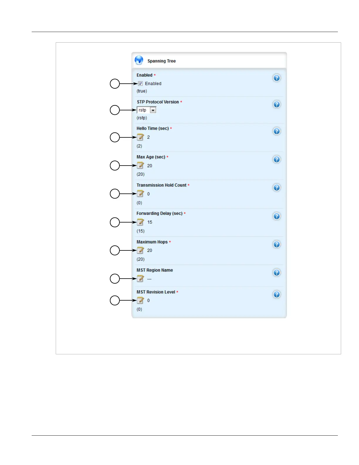Viewport: 359px width, 465px height.
Task: Edit the Maximum Hops value
Action: pos(140,250)
